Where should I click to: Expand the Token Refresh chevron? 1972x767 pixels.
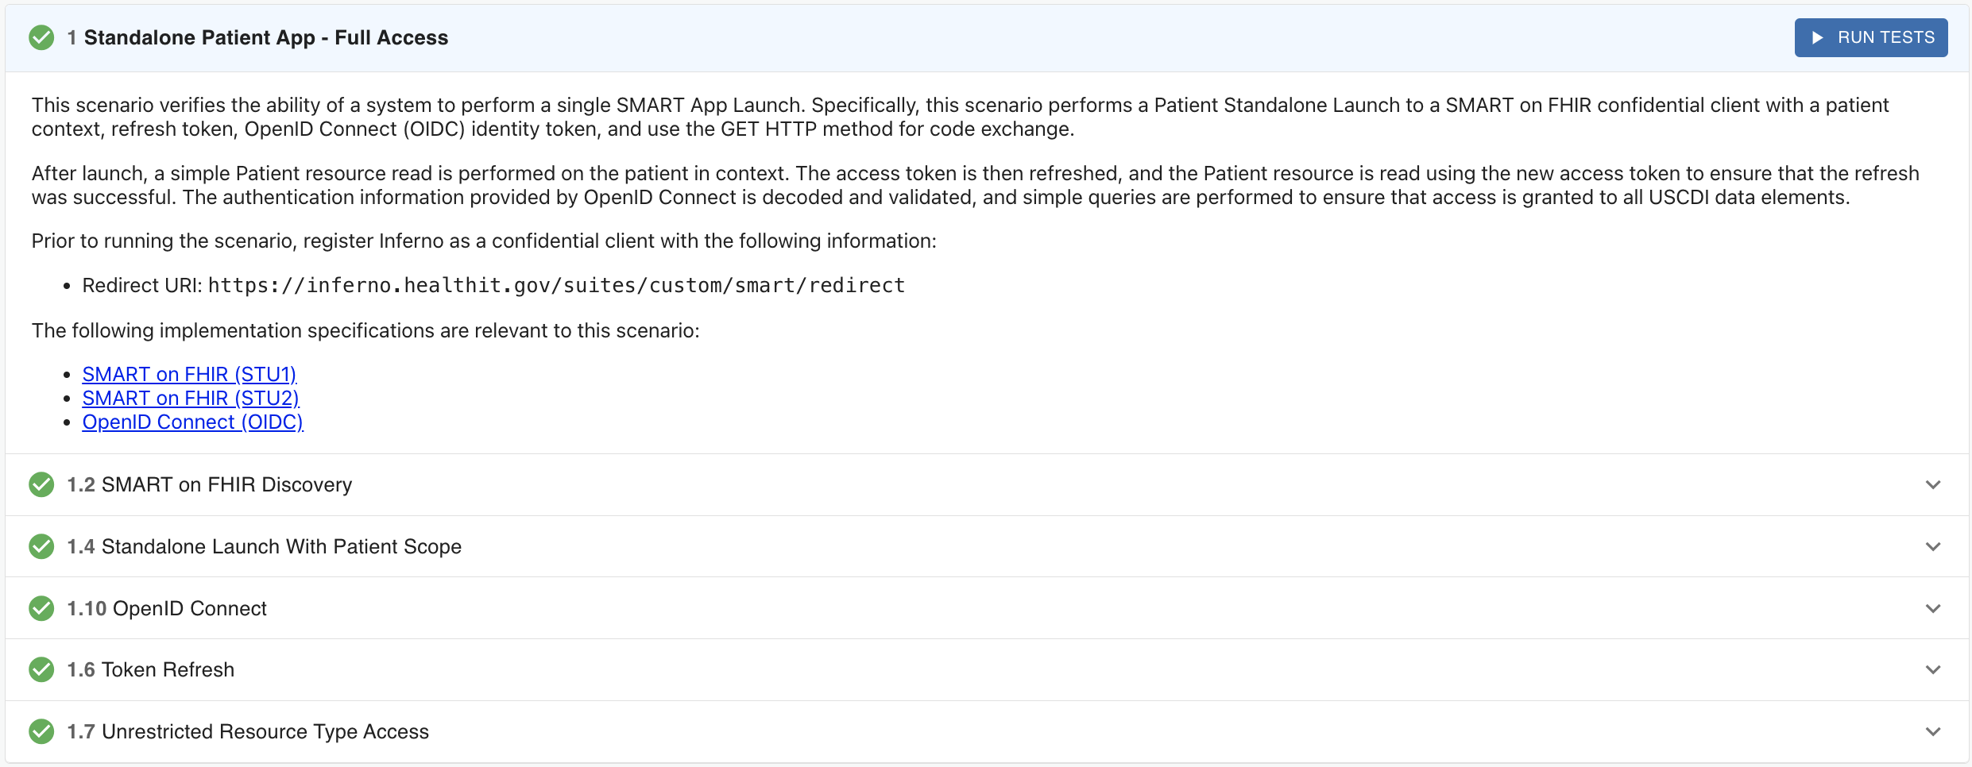[1933, 670]
